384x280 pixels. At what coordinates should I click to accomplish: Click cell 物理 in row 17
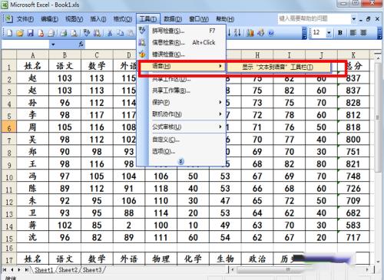[161, 259]
